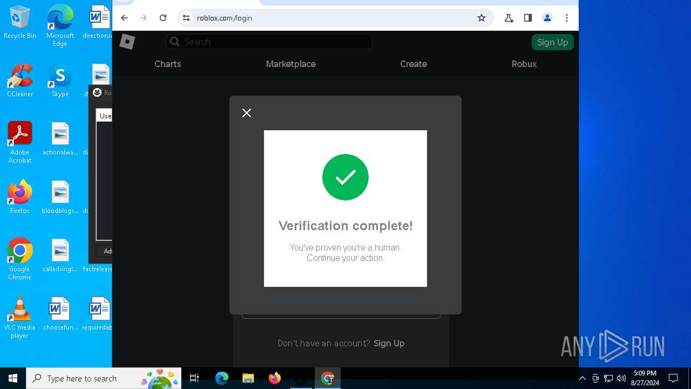
Task: Open the Windows Start menu
Action: coord(13,378)
